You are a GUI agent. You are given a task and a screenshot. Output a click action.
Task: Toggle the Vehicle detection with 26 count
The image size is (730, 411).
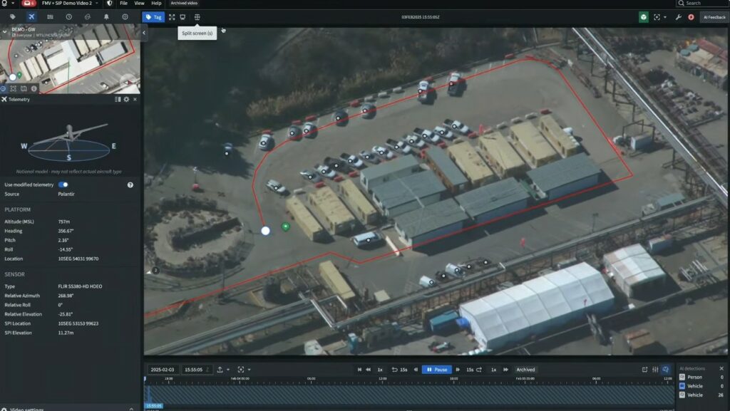(x=682, y=395)
